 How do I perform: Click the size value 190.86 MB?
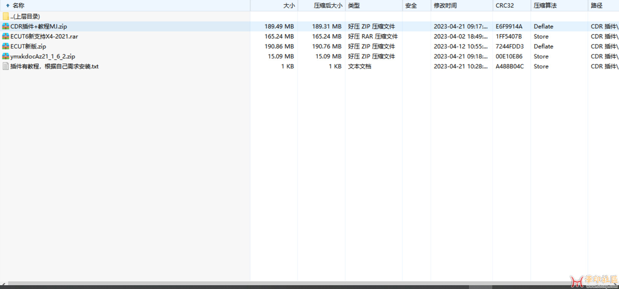click(279, 46)
